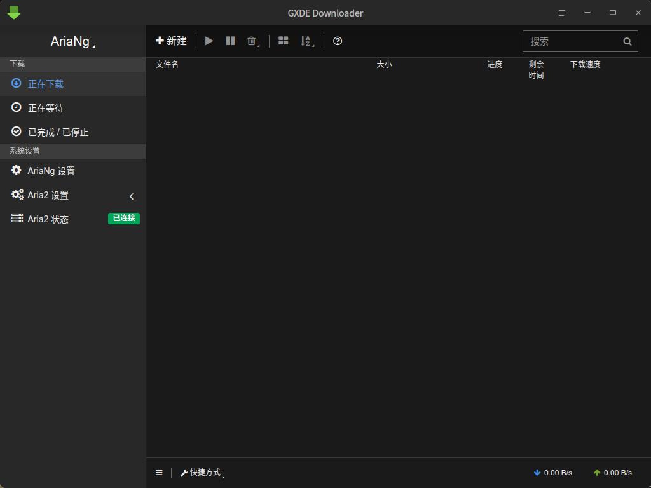Screen dimensions: 651x488
Task: Click the green download arrow app logo
Action: (14, 13)
